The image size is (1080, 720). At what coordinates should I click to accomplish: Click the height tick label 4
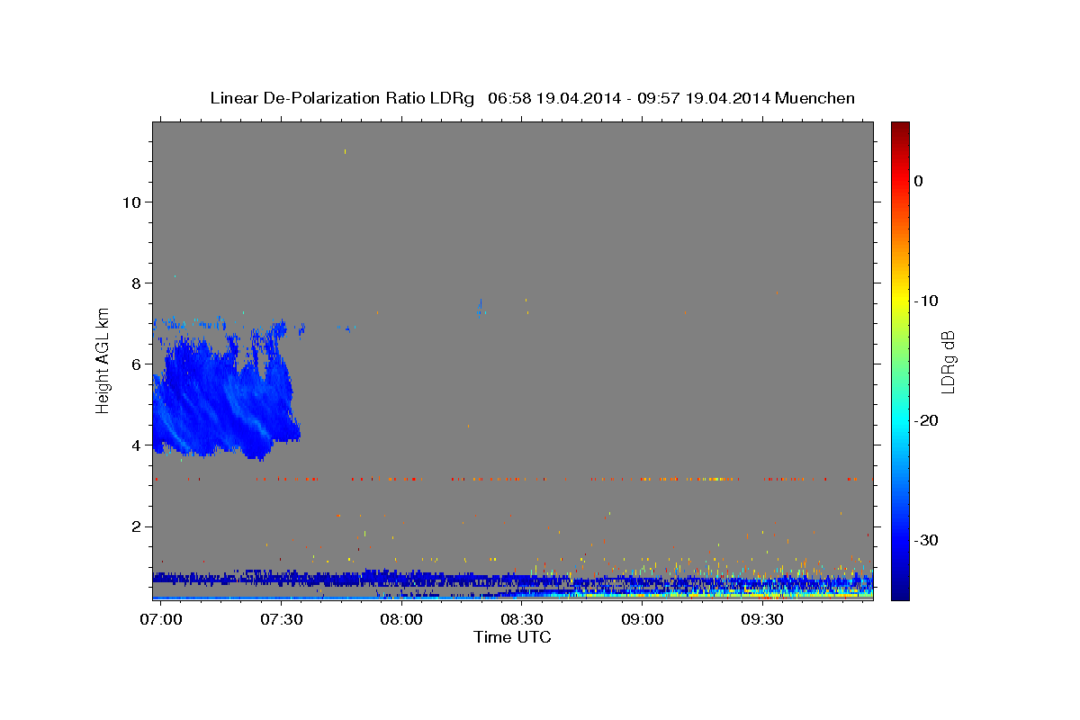tap(135, 445)
